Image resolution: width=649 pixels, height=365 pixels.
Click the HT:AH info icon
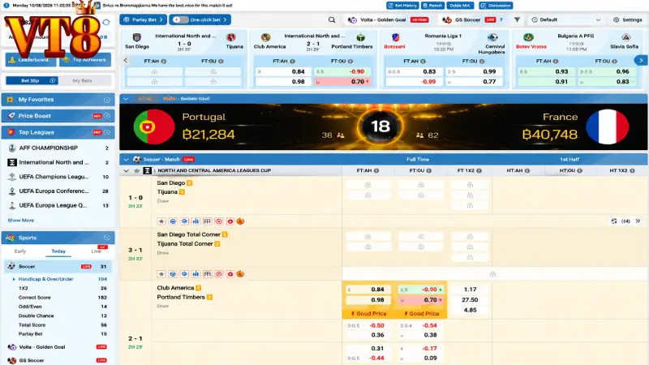(527, 170)
